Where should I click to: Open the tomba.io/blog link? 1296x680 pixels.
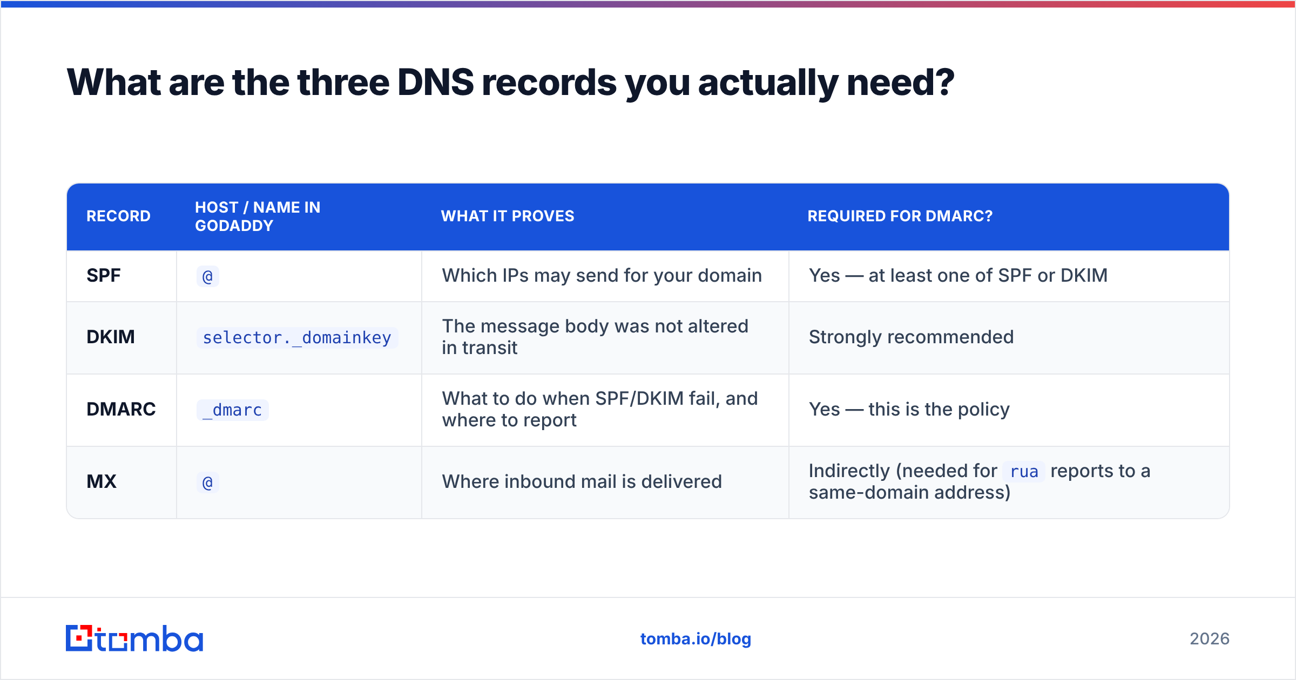tap(696, 639)
